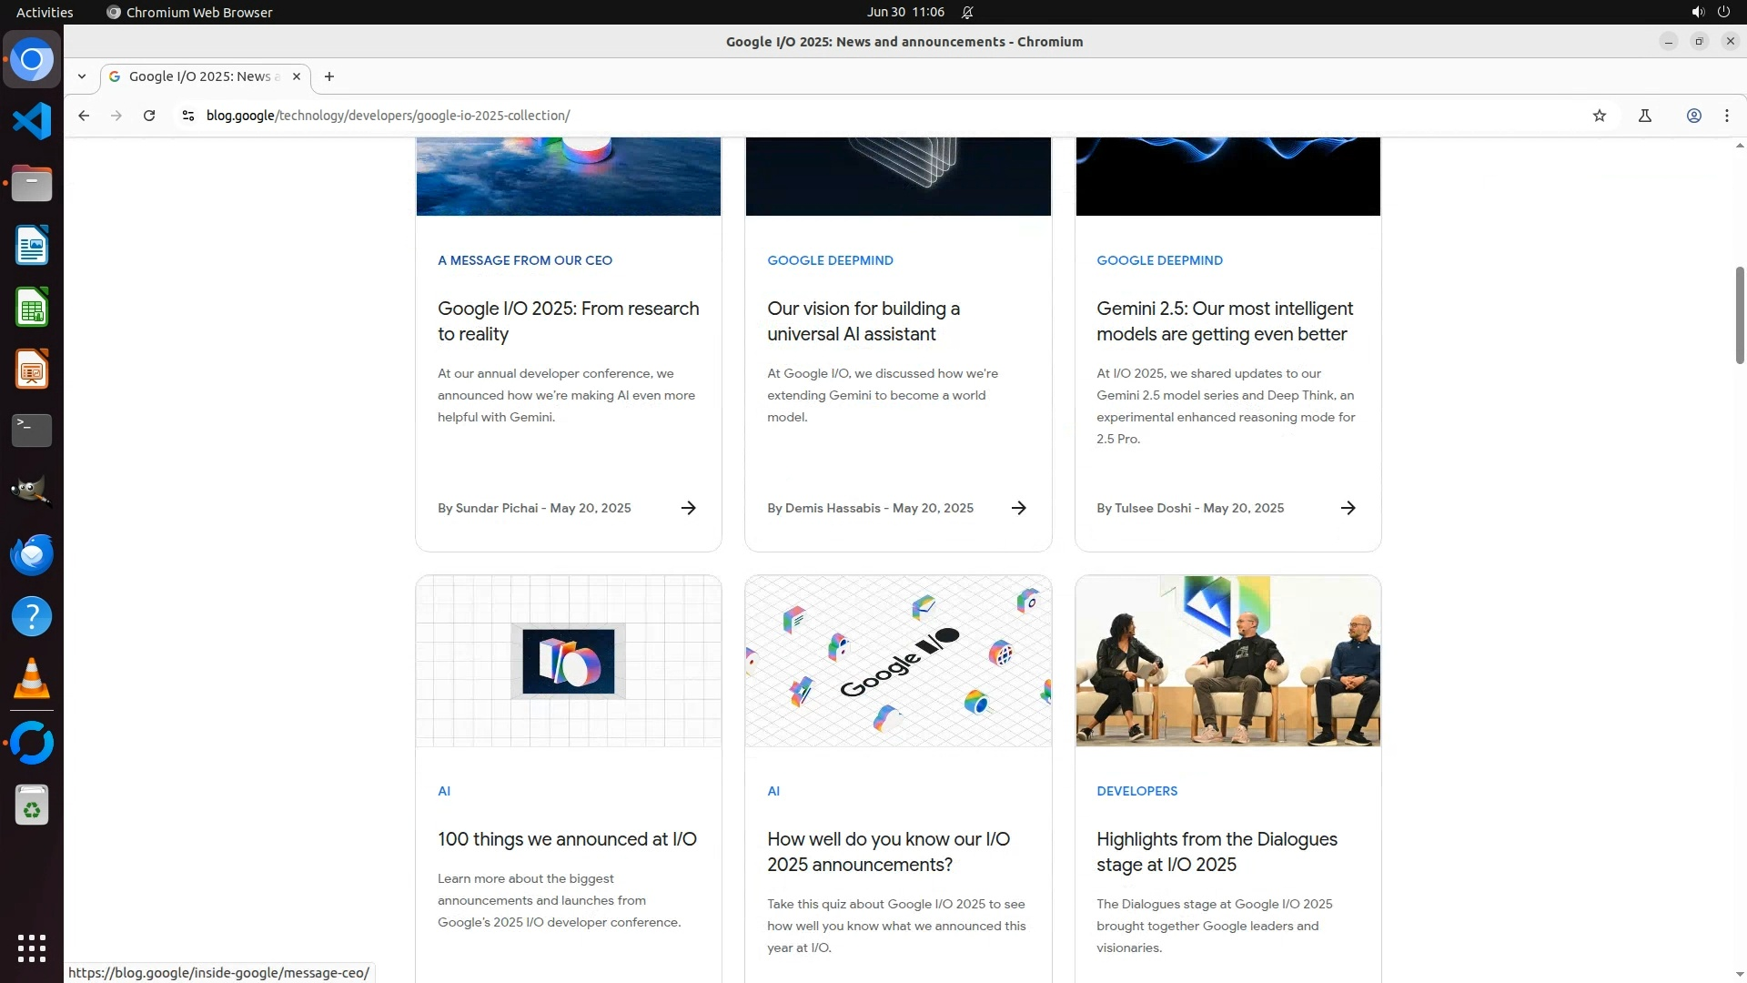Bookmark this page with star icon
1747x983 pixels.
coord(1600,116)
